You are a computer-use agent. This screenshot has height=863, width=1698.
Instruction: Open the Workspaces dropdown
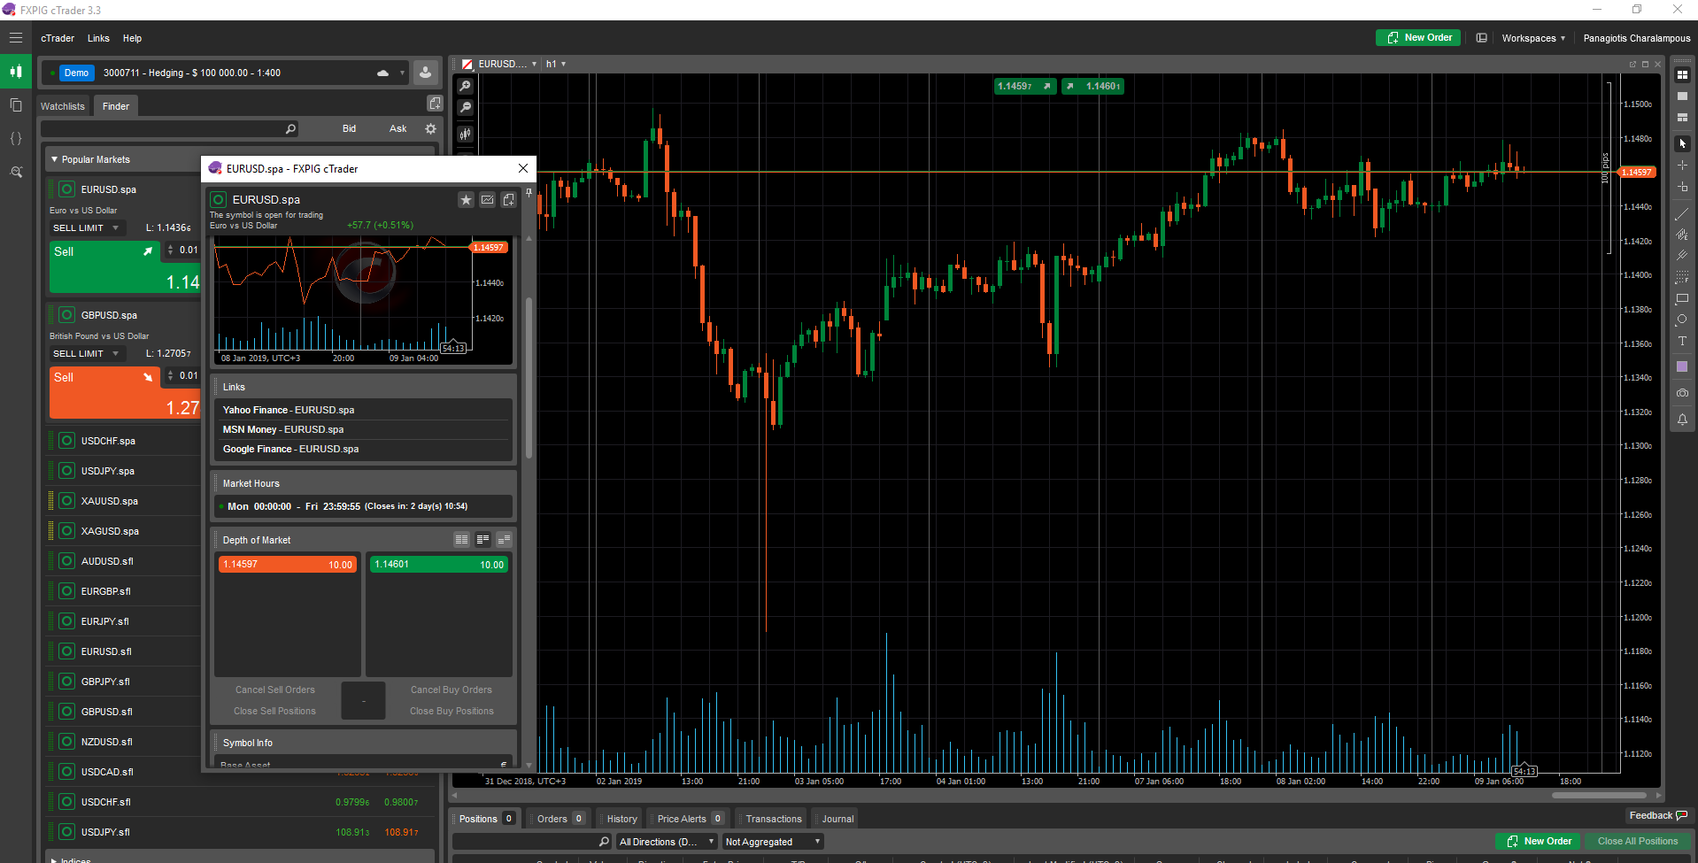tap(1532, 38)
